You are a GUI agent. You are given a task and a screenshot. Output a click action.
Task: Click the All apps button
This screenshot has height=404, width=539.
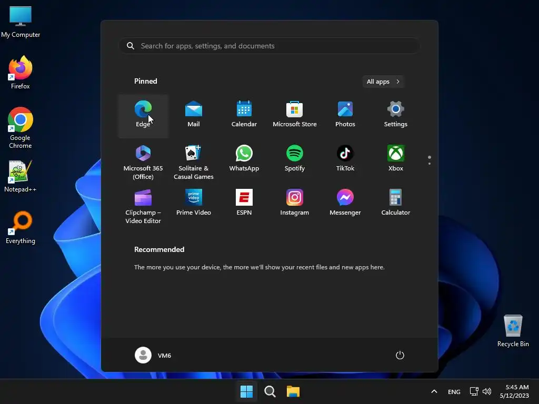383,82
